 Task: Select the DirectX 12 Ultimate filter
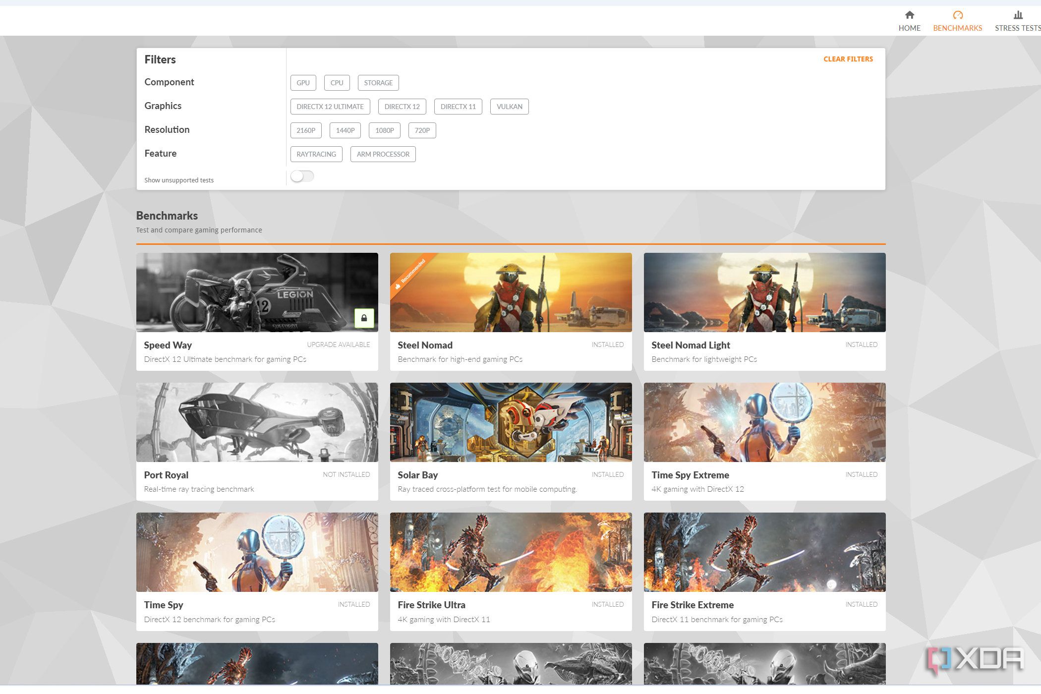tap(330, 107)
